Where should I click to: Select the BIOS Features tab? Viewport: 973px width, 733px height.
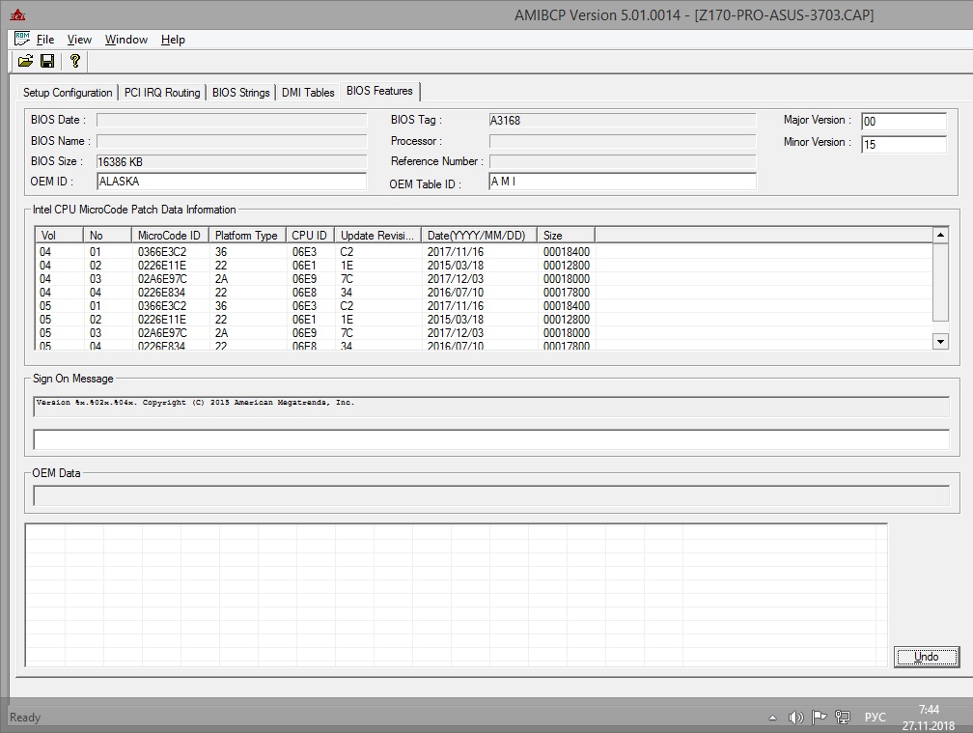[379, 91]
